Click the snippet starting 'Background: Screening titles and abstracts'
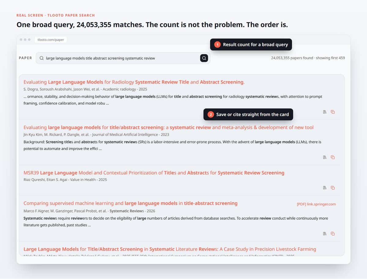Screen dimensions: 367x279 [172, 145]
